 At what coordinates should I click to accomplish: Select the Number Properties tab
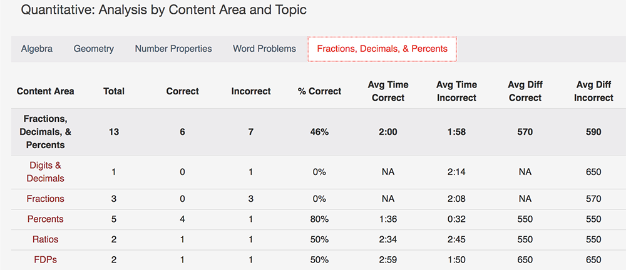(173, 49)
